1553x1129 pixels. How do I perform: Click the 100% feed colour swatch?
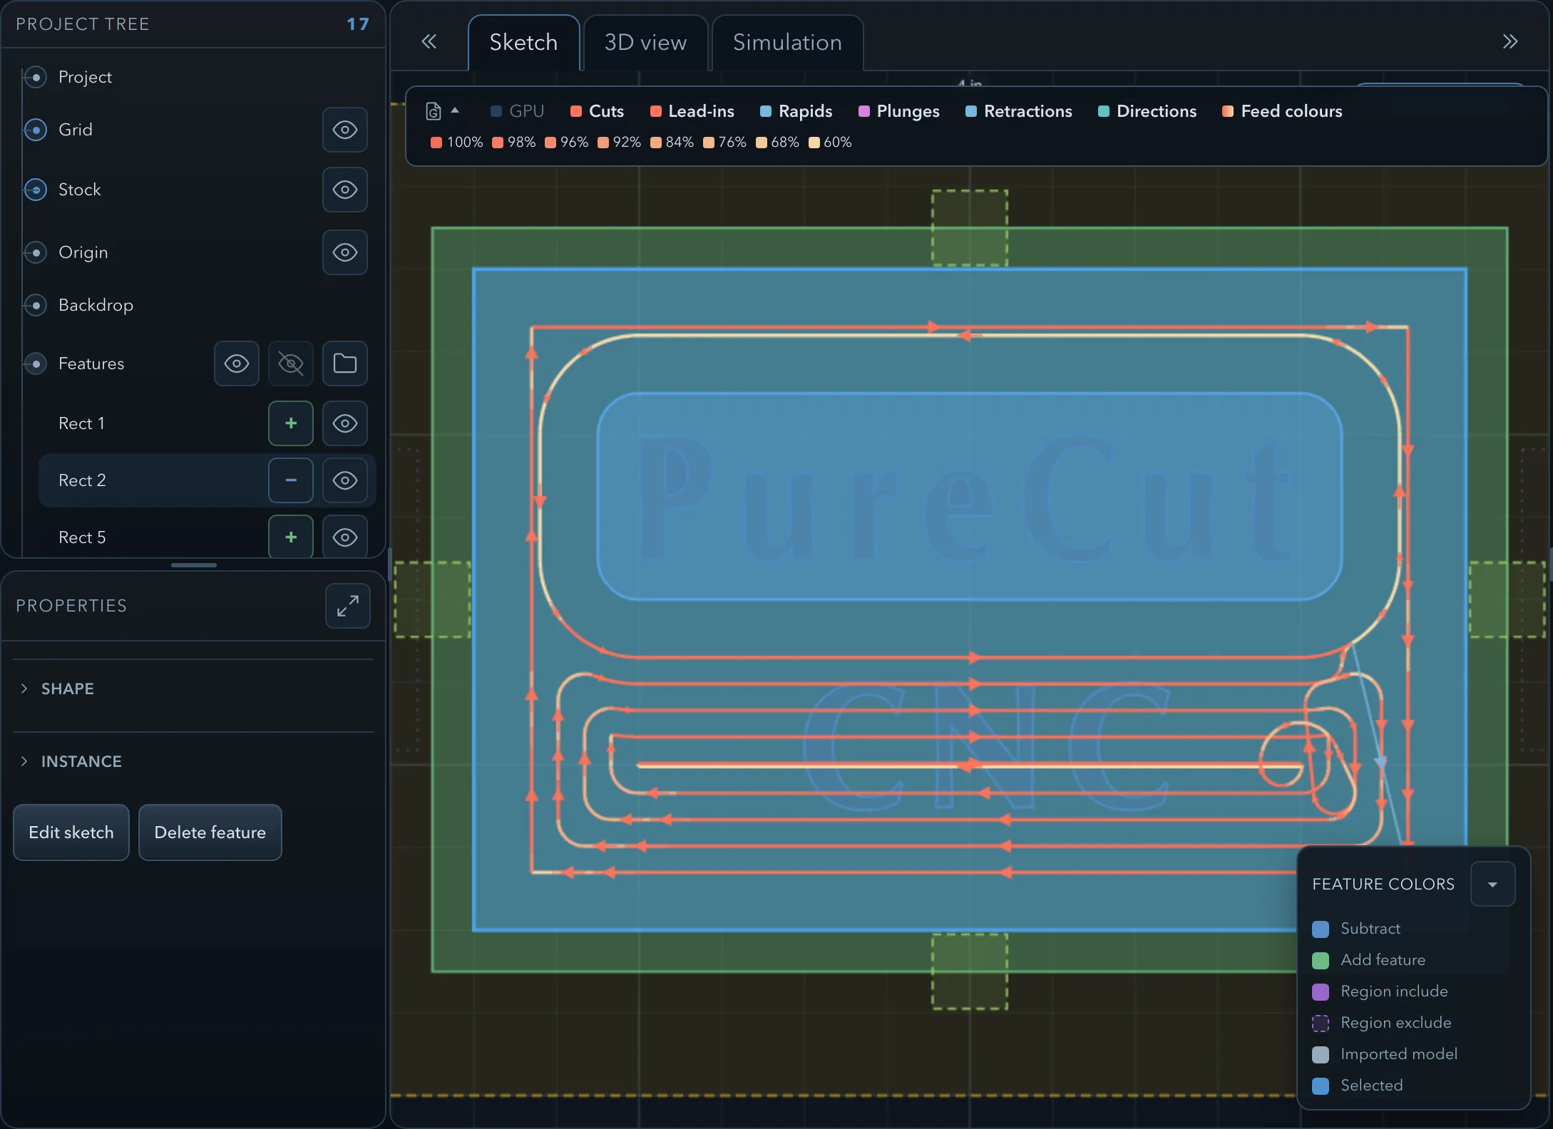coord(436,143)
